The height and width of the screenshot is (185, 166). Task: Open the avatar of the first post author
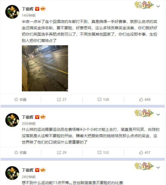pos(12,12)
